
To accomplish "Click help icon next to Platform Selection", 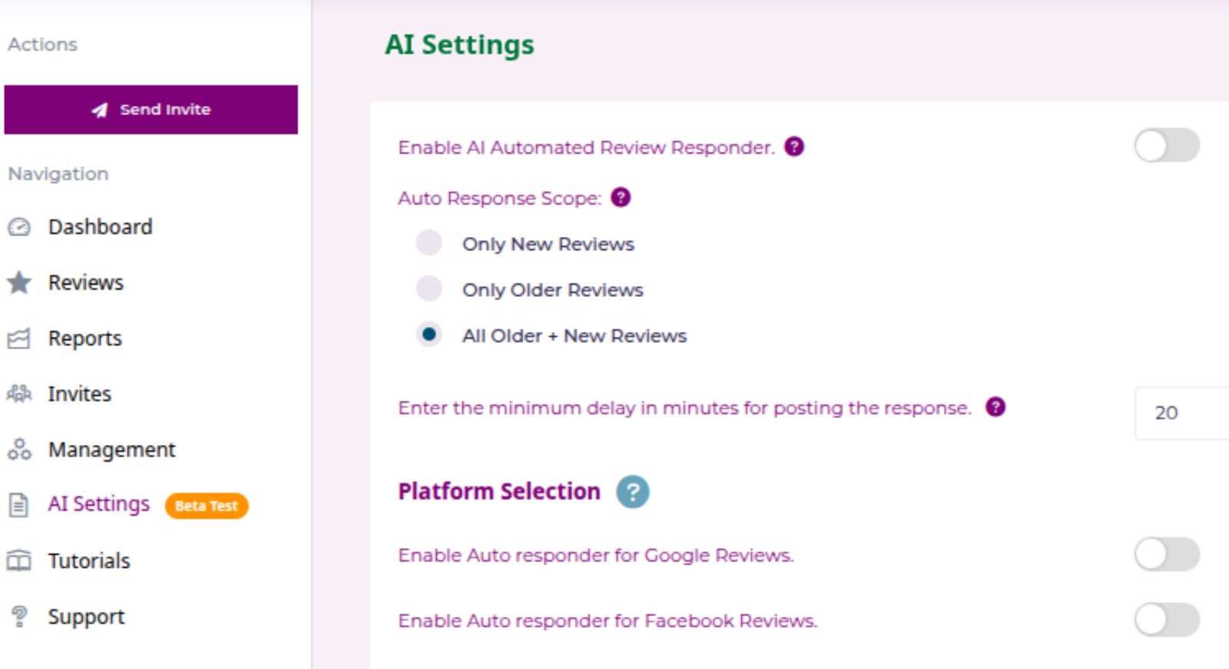I will pyautogui.click(x=632, y=492).
